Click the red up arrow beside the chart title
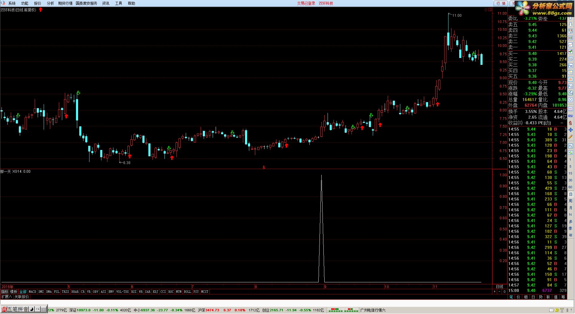The width and height of the screenshot is (575, 314). 41,10
